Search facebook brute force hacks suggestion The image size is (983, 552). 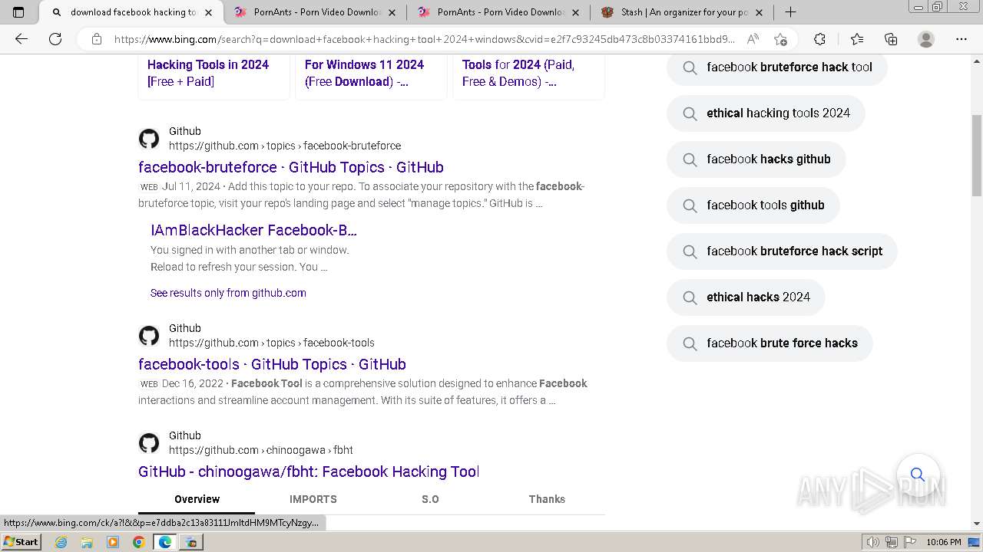coord(770,343)
